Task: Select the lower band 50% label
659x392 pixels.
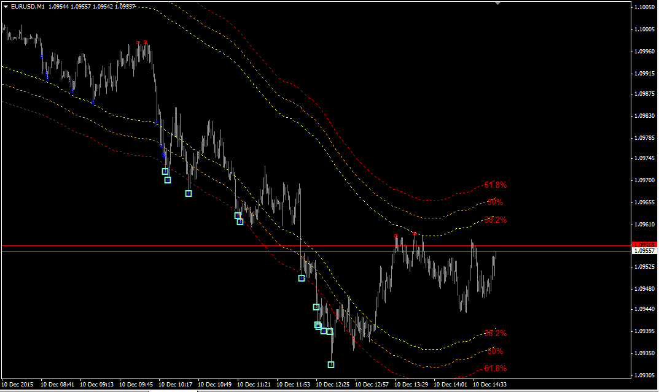Action: point(494,351)
